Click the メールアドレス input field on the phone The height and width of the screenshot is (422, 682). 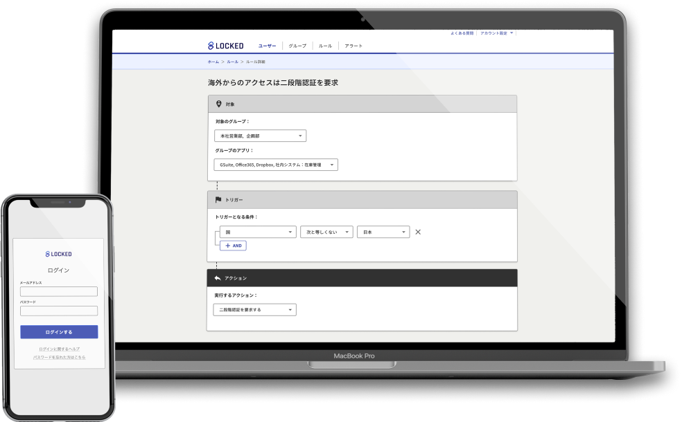pos(59,292)
